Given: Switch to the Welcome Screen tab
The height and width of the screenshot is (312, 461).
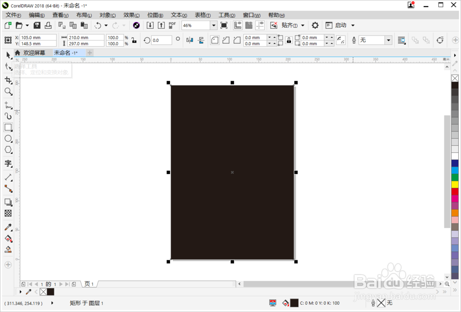Looking at the screenshot, I should (x=30, y=53).
